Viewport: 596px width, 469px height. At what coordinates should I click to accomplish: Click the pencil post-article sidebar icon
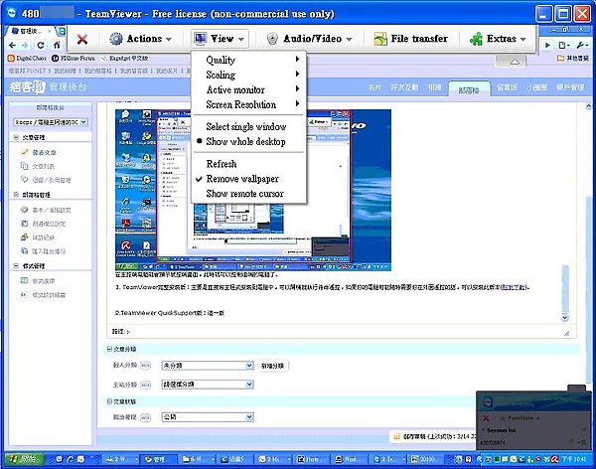[x=24, y=152]
